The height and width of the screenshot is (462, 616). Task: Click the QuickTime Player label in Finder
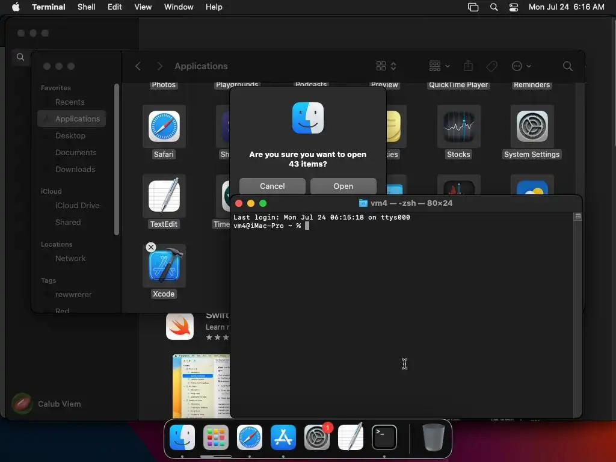458,85
